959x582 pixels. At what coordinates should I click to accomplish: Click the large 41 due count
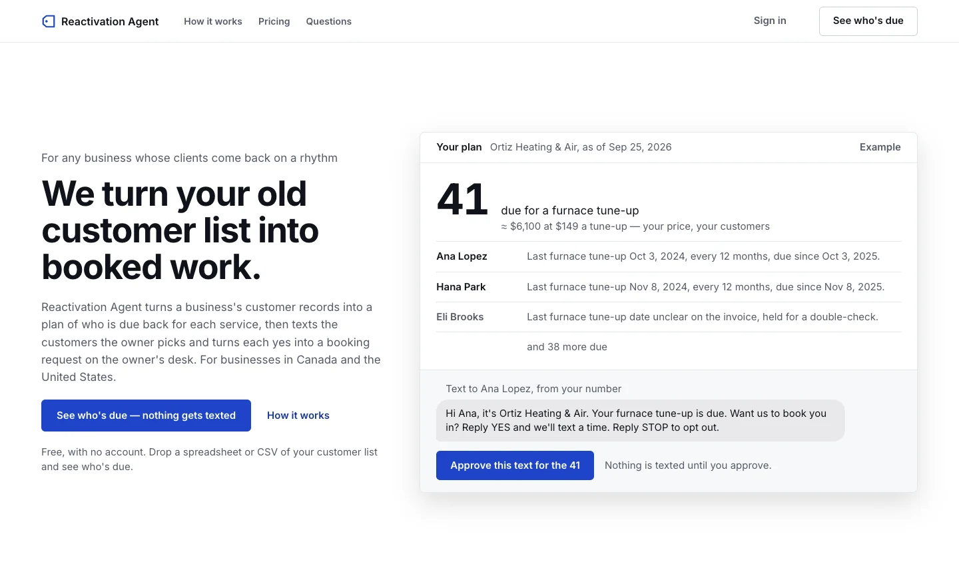(463, 199)
